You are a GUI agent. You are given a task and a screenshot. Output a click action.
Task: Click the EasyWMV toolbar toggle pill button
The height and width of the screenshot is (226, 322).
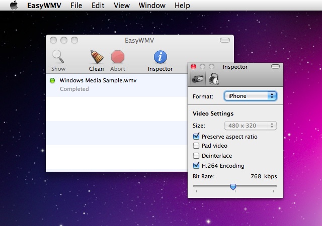point(224,40)
